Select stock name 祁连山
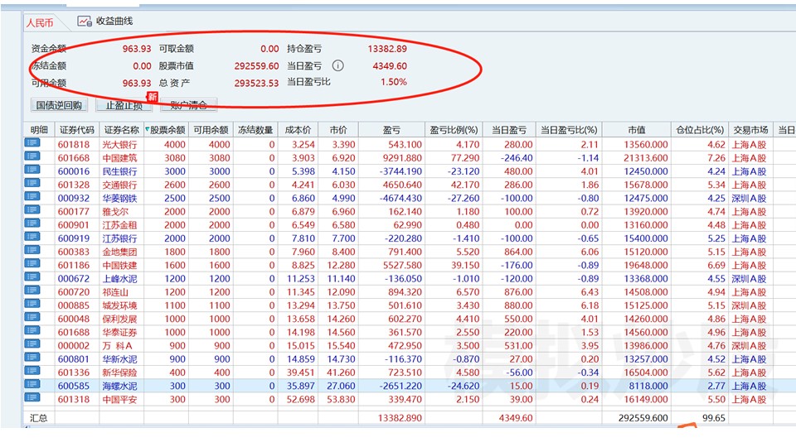Image resolution: width=796 pixels, height=447 pixels. pos(115,292)
